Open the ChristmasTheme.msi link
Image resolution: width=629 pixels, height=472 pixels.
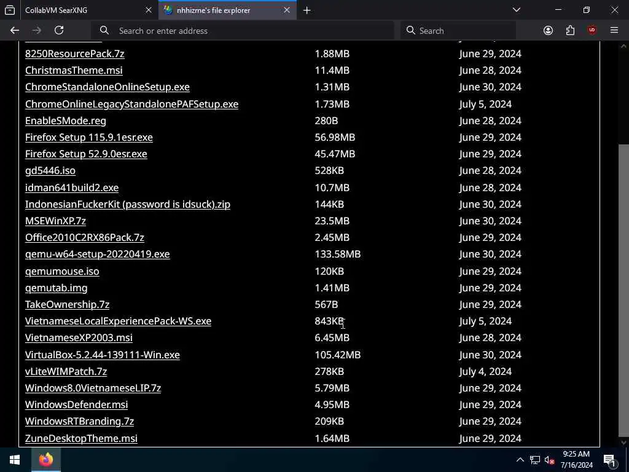click(74, 70)
